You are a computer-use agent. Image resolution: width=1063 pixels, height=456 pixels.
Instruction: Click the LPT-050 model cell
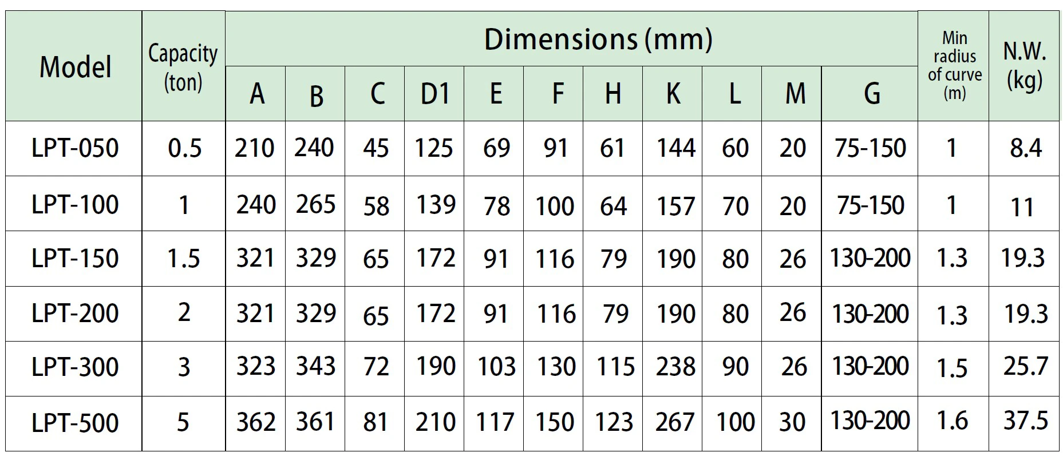(x=75, y=148)
